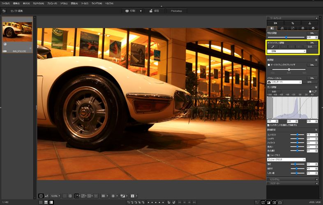This screenshot has height=205, width=323.
Task: Click the white balance eyedropper tool
Action: pyautogui.click(x=273, y=47)
